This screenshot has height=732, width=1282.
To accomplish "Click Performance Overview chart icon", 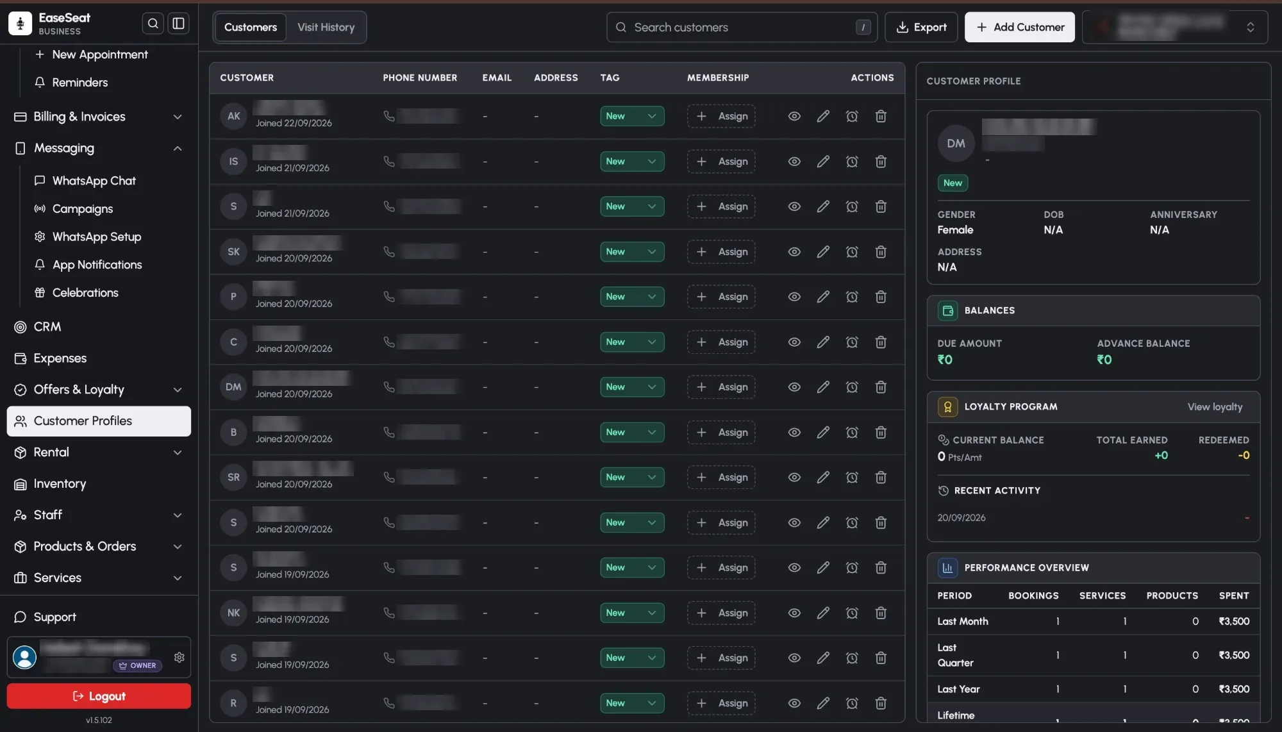I will (x=947, y=568).
